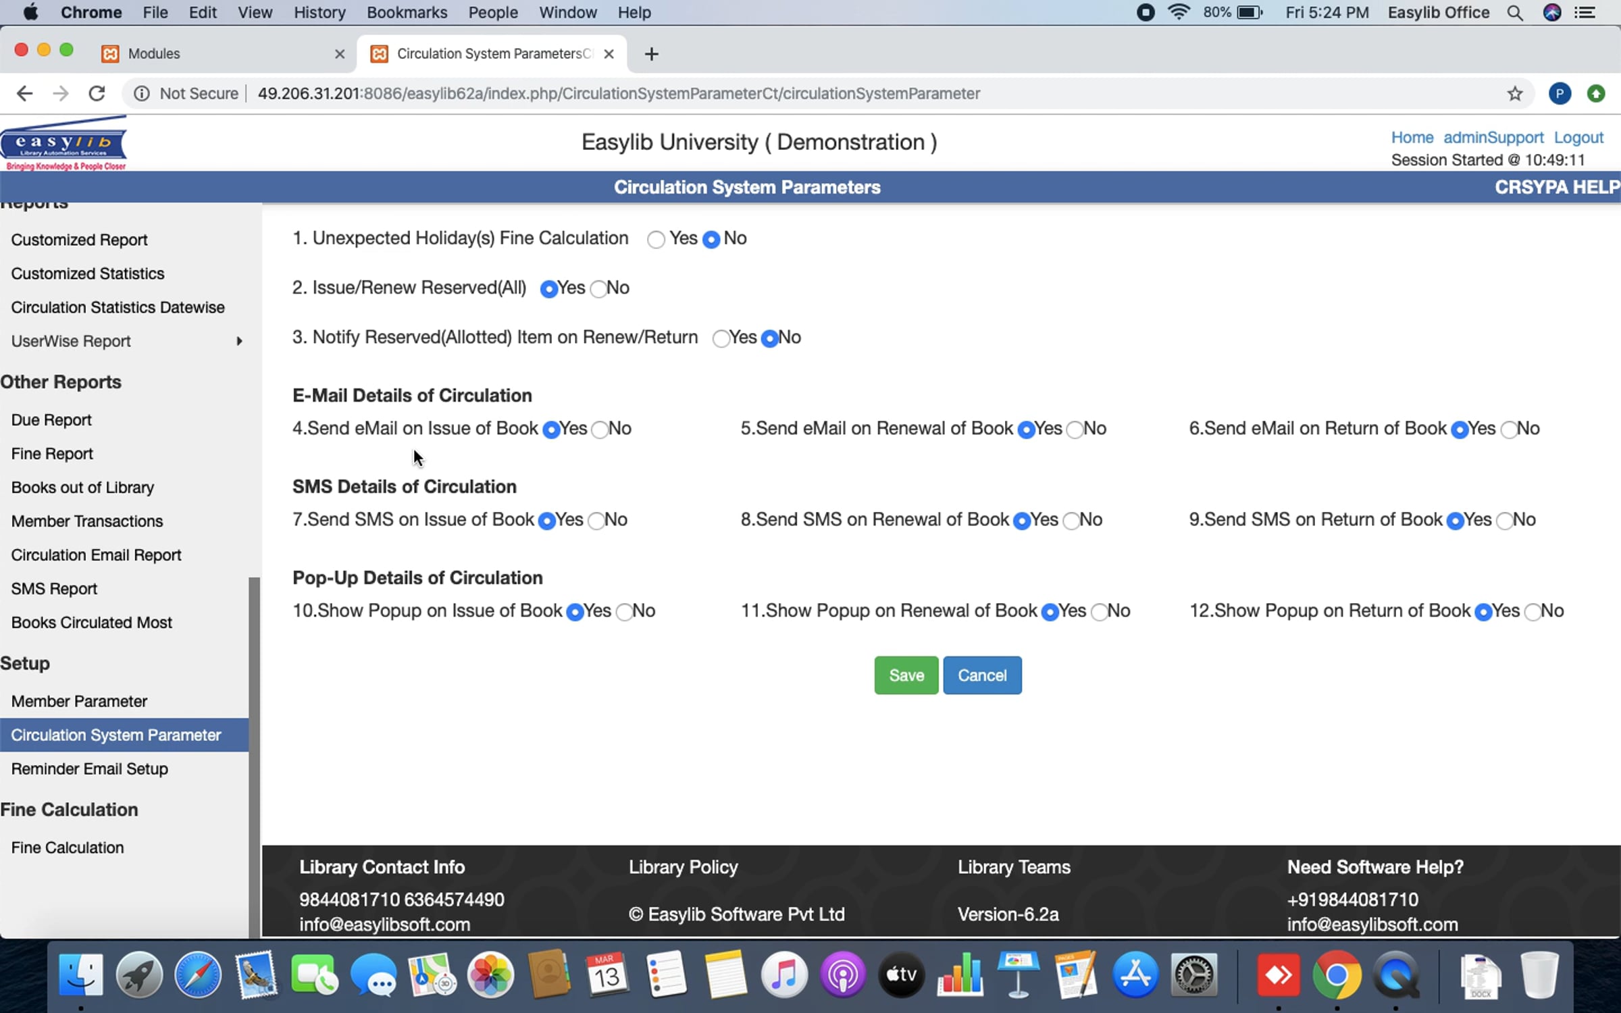The height and width of the screenshot is (1013, 1621).
Task: Open the CRSYPA HELP link
Action: (1557, 187)
